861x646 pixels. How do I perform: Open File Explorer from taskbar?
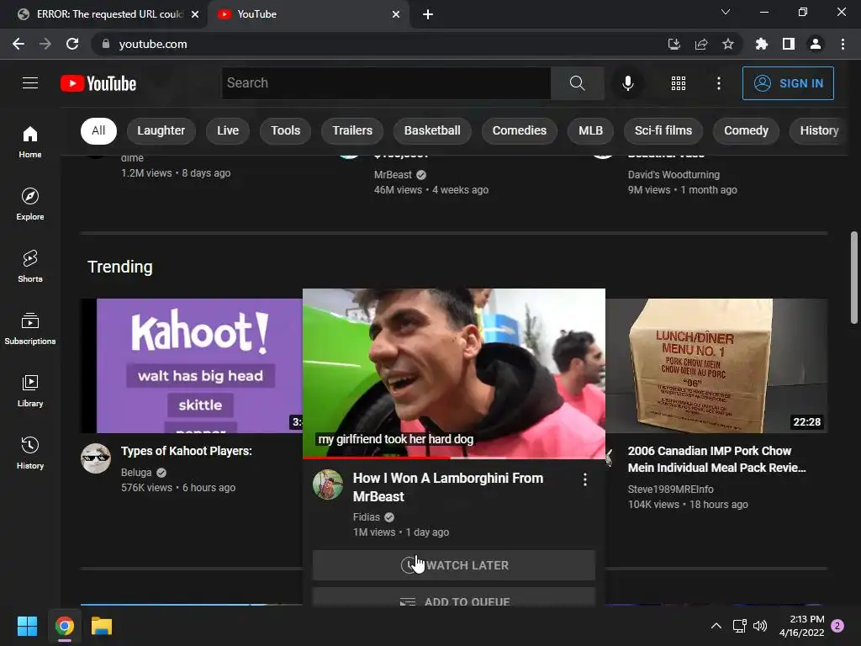(102, 626)
